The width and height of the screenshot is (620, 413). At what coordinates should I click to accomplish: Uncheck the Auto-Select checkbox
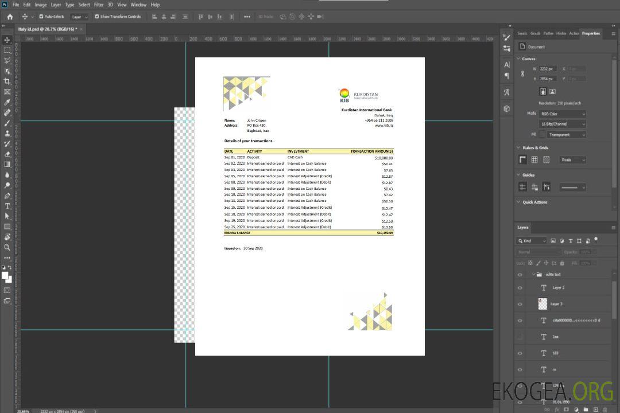[40, 17]
